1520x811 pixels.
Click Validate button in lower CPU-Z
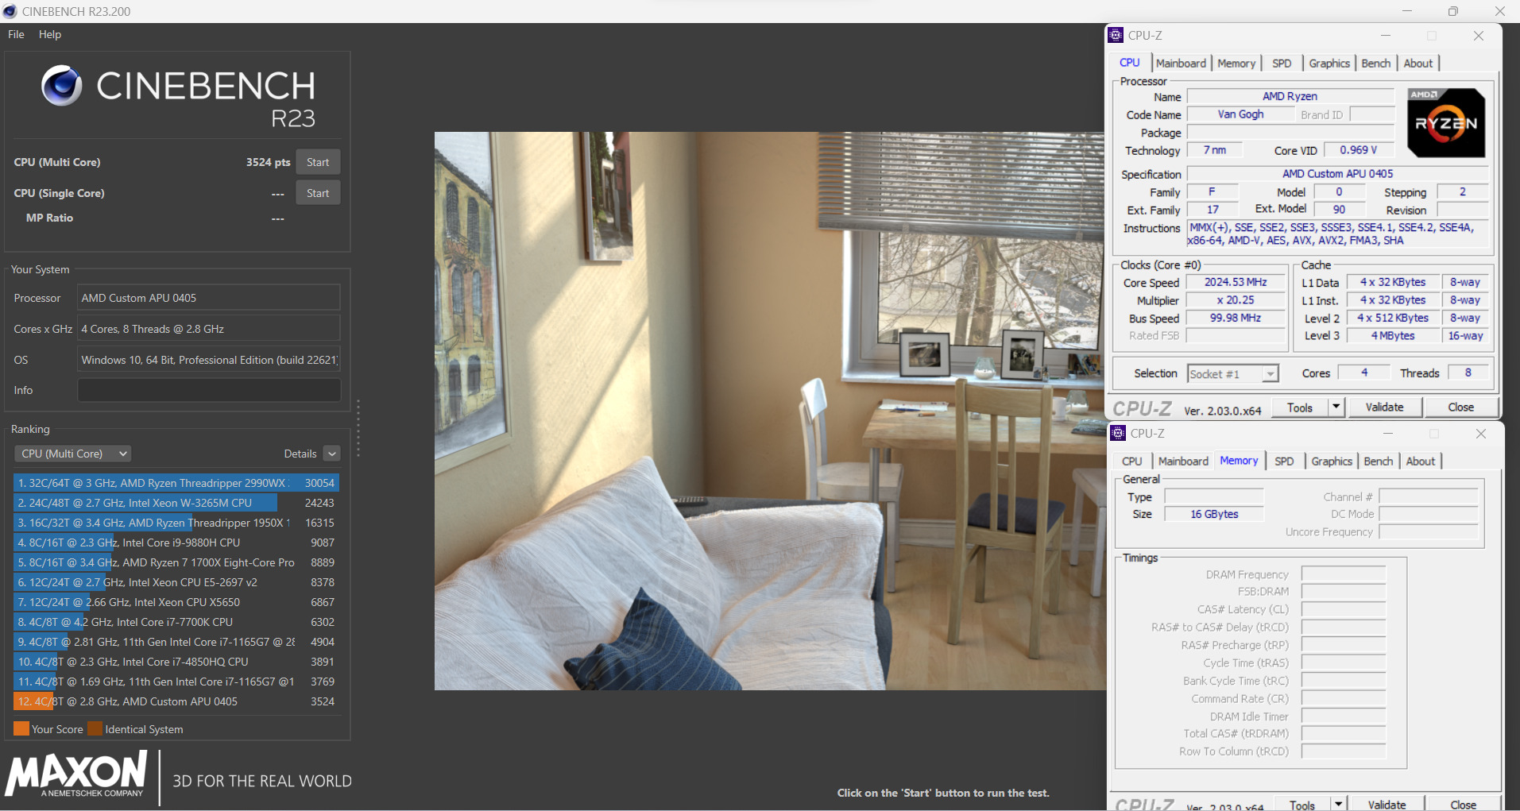pyautogui.click(x=1387, y=804)
